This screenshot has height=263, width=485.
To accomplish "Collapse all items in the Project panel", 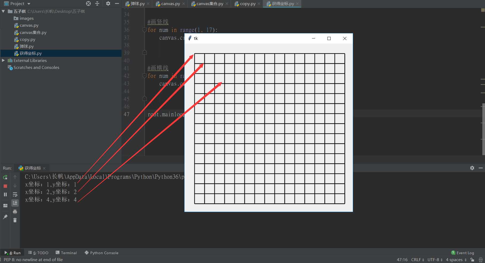I will click(97, 3).
